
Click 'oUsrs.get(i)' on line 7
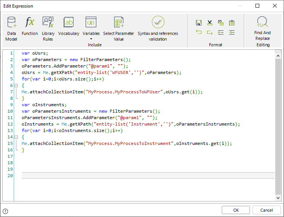[182, 92]
